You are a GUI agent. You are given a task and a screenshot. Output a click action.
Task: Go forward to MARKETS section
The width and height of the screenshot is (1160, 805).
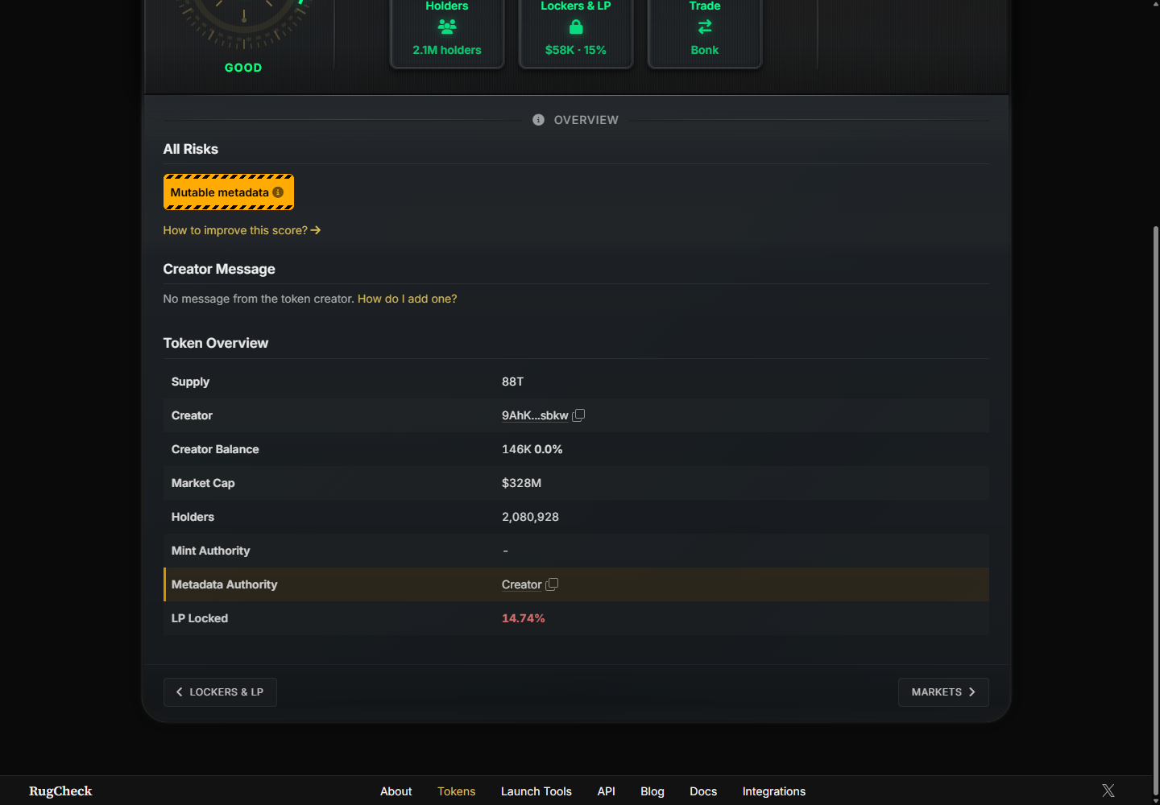943,692
